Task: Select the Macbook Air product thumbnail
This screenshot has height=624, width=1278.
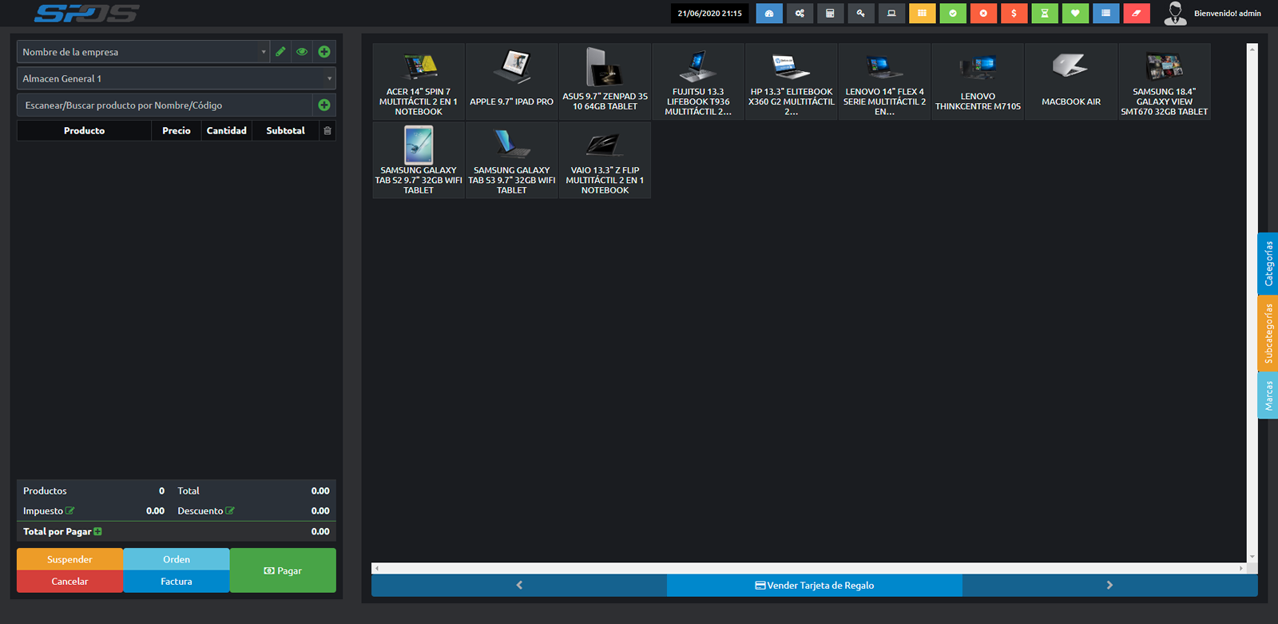Action: tap(1070, 81)
